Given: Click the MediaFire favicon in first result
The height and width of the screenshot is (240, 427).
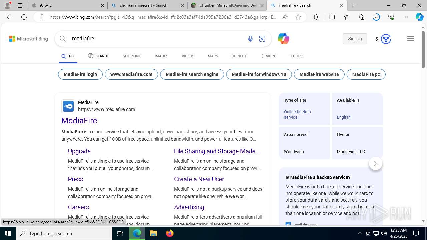Looking at the screenshot, I should click(68, 106).
